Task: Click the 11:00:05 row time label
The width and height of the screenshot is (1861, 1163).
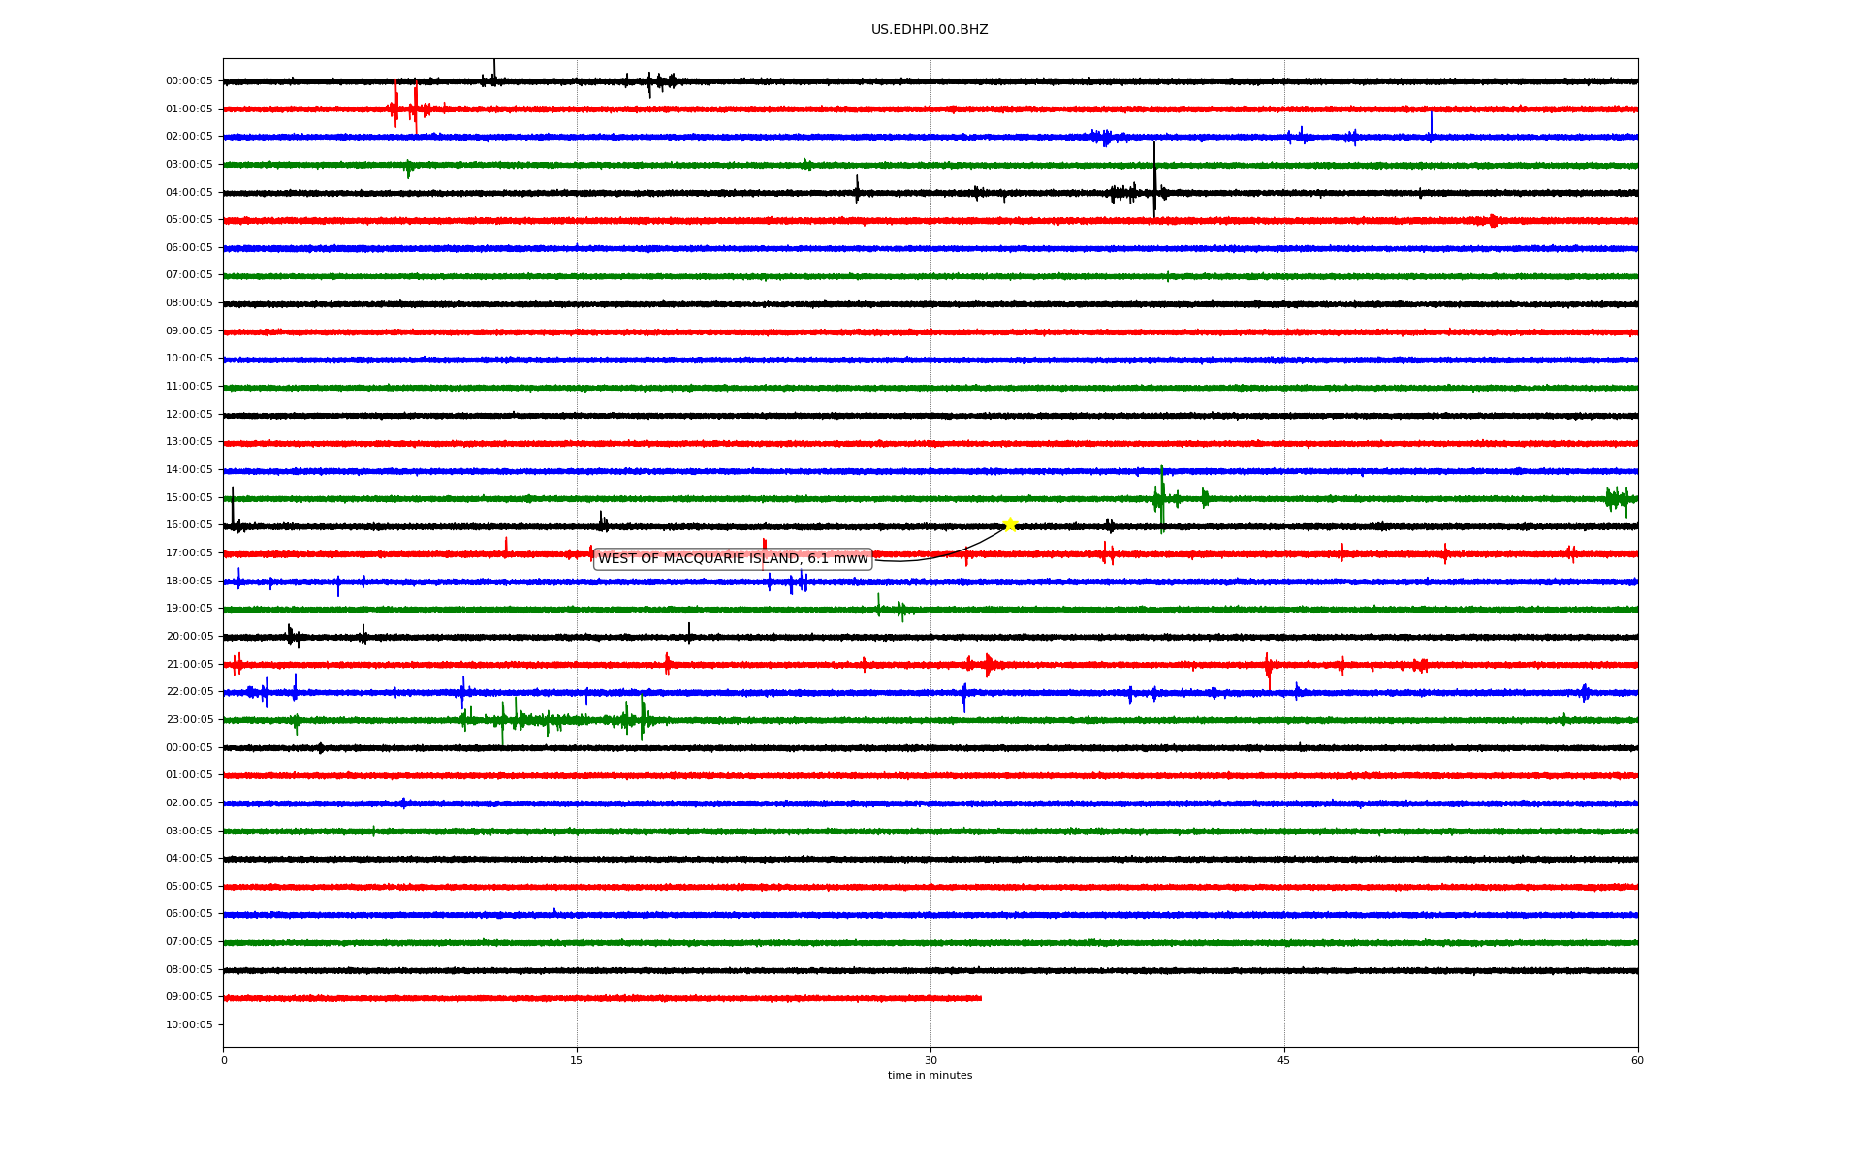Action: pyautogui.click(x=189, y=387)
